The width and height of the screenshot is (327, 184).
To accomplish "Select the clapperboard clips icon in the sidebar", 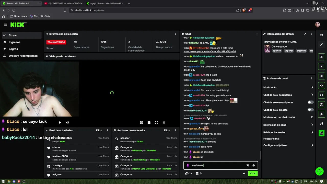I will coord(321,133).
